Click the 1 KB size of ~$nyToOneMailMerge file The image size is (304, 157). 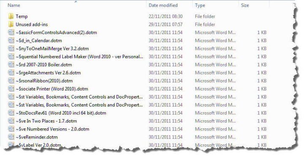coord(262,48)
